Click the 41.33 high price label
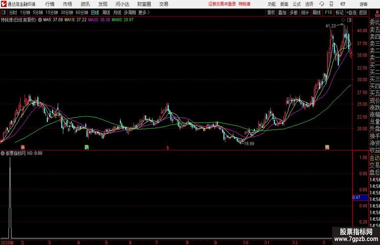Screen dimensions: 380x245 coord(331,26)
